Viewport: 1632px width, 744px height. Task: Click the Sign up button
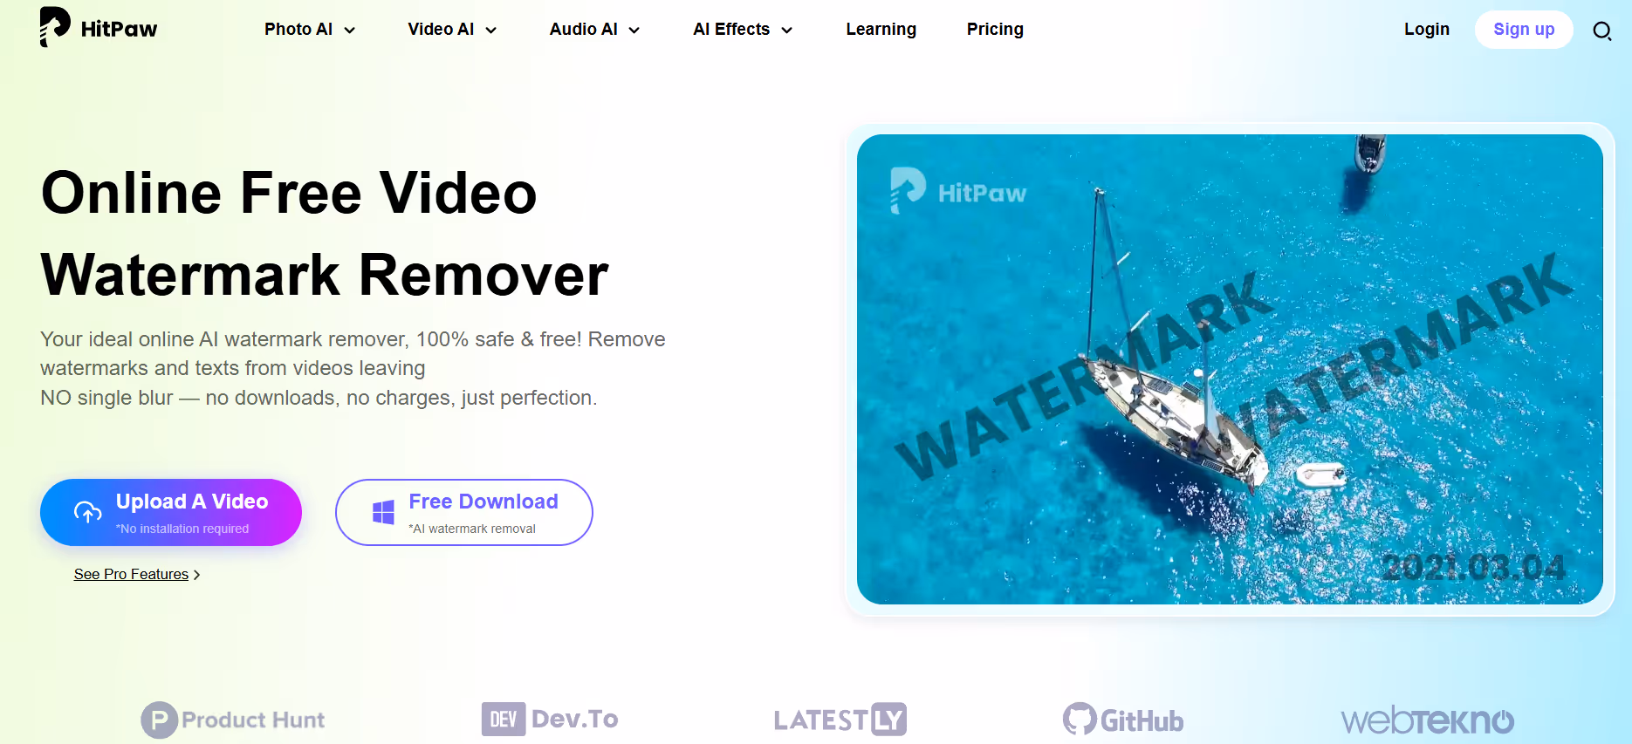point(1524,30)
